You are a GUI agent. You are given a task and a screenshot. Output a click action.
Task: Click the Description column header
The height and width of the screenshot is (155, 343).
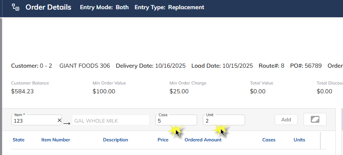tap(116, 140)
